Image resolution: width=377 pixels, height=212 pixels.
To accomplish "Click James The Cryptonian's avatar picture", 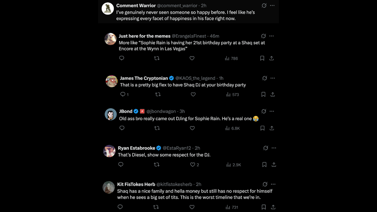I will click(112, 81).
